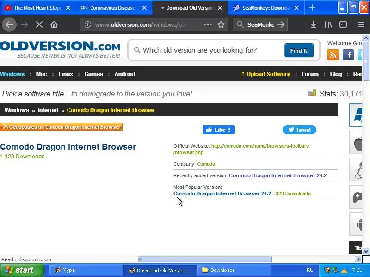Switch to The Most Heart Stopping tab
Viewport: 370px width, 277px height.
38,8
